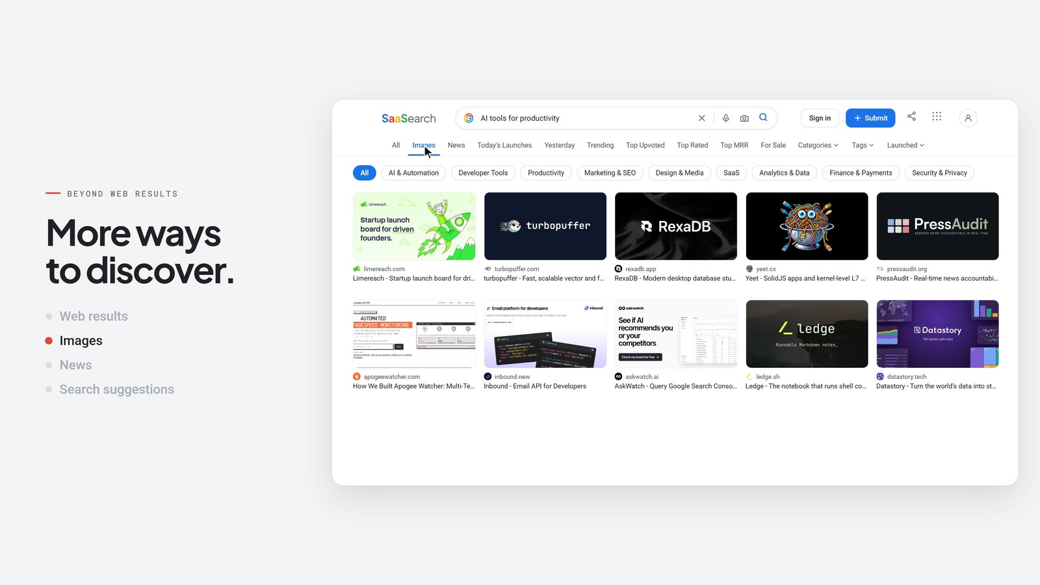Click the apogeewatcher.com favicon
1040x585 pixels.
pyautogui.click(x=356, y=376)
